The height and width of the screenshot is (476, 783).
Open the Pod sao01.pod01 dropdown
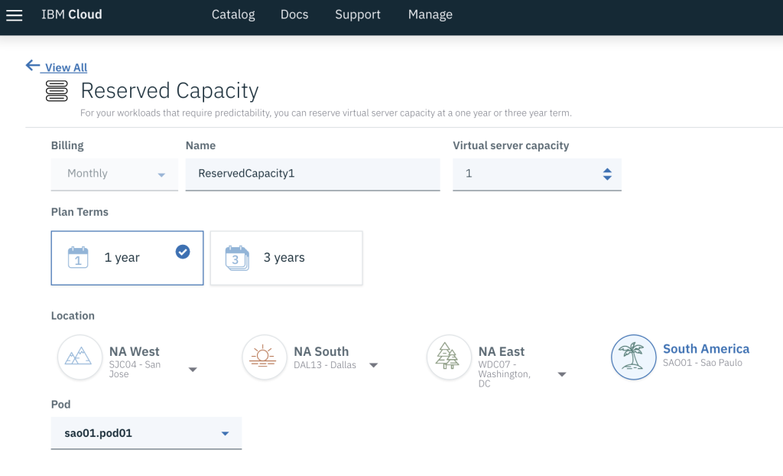[x=146, y=433]
